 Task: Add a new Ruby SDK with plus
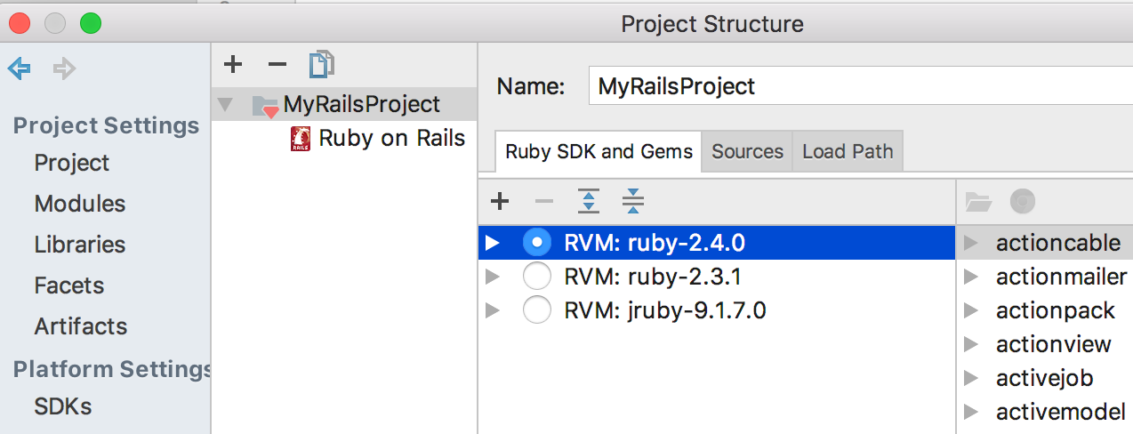[500, 202]
